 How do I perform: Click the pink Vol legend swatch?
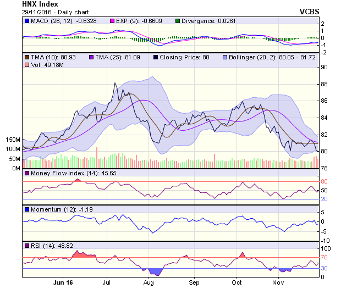pyautogui.click(x=26, y=65)
